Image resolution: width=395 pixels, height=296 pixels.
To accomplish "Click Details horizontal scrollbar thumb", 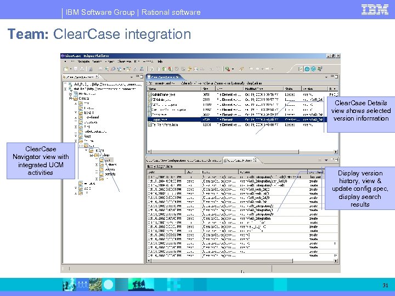I will [x=225, y=151].
